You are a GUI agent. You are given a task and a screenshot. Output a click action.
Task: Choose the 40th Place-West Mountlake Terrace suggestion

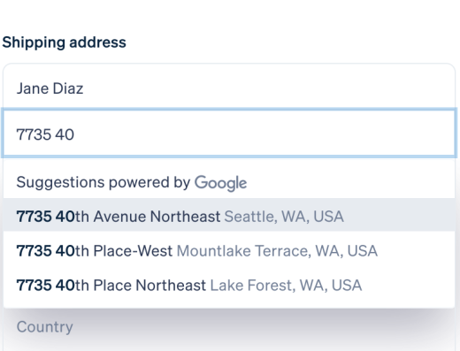[x=229, y=251]
